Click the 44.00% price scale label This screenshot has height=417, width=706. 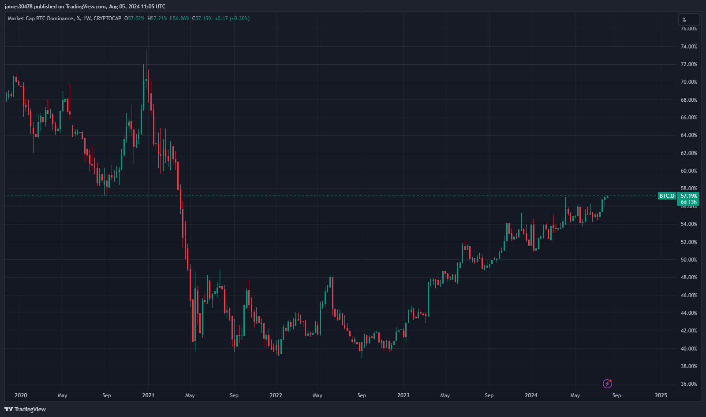(689, 313)
